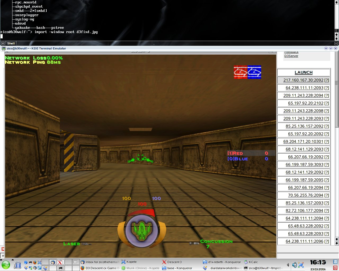The height and width of the screenshot is (271, 339).
Task: Switch to Kopete taskbar entry
Action: click(131, 262)
